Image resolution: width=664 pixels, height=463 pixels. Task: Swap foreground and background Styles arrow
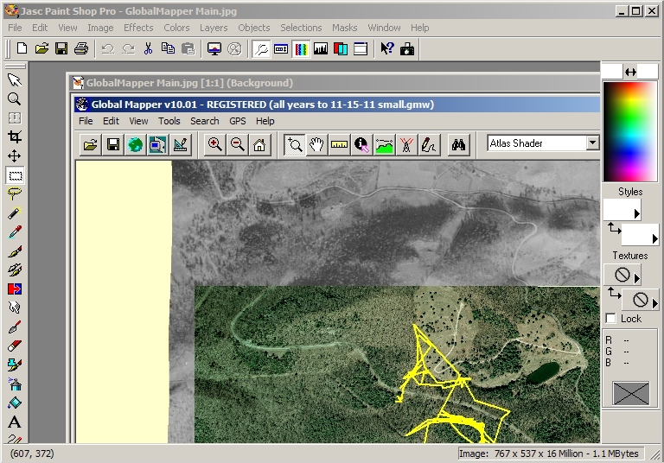615,229
